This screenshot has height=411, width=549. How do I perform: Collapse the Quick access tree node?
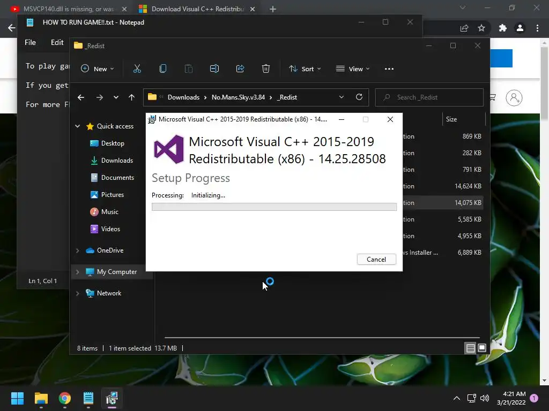(77, 126)
